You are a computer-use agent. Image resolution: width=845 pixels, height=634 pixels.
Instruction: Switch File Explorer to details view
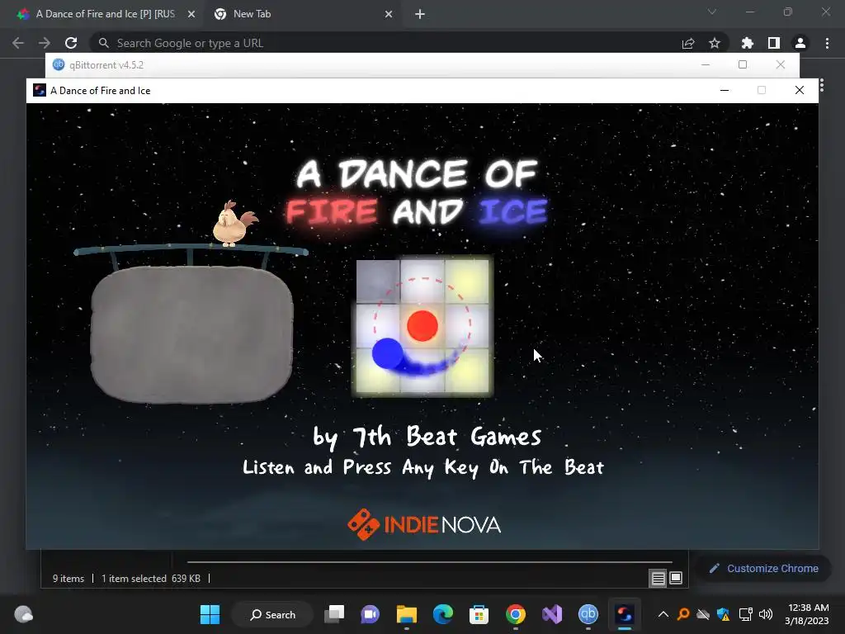658,579
